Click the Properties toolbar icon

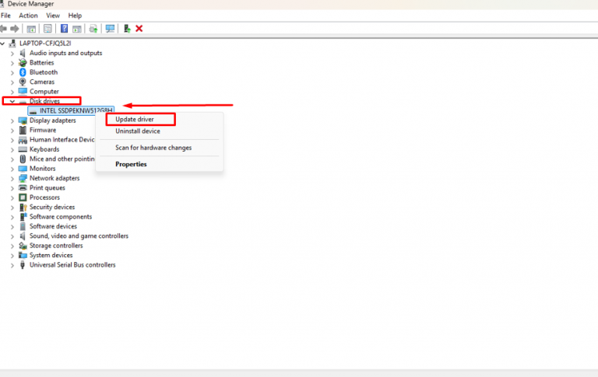(x=47, y=29)
